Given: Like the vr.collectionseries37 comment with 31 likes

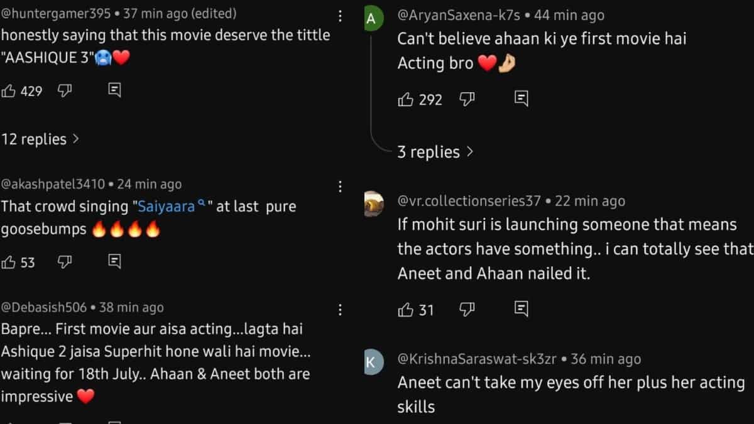Looking at the screenshot, I should coord(406,310).
